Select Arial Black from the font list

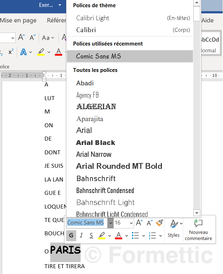point(96,142)
